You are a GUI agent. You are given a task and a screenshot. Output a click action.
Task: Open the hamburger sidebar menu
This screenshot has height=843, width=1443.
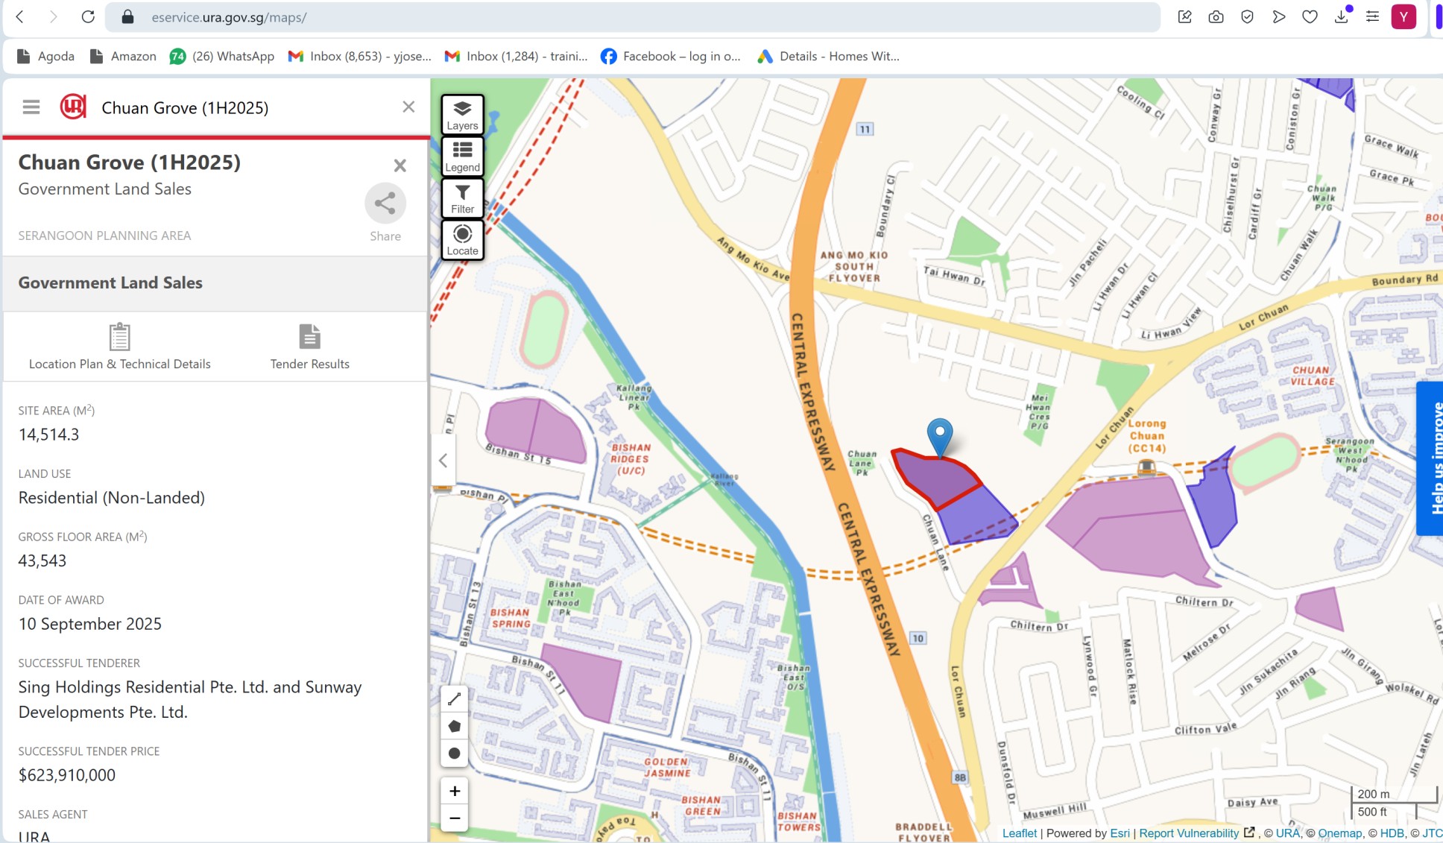pyautogui.click(x=31, y=107)
